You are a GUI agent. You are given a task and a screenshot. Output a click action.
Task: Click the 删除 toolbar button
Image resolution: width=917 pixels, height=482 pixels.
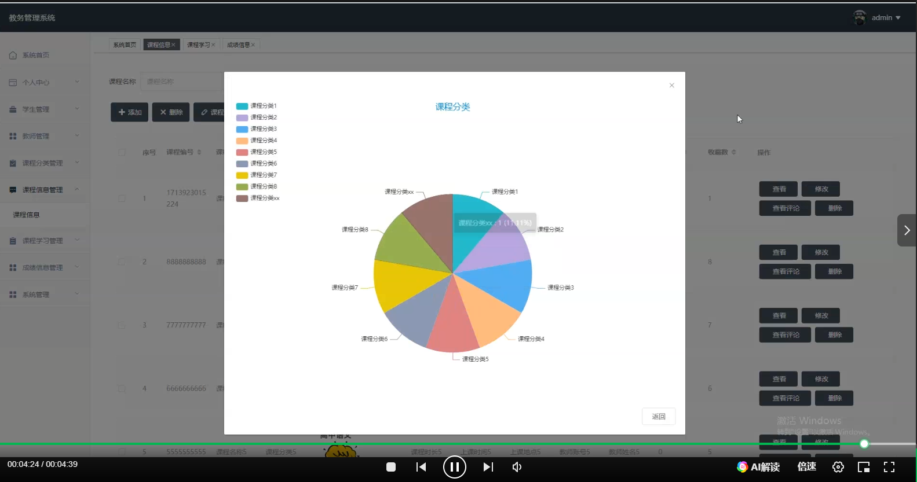(171, 112)
